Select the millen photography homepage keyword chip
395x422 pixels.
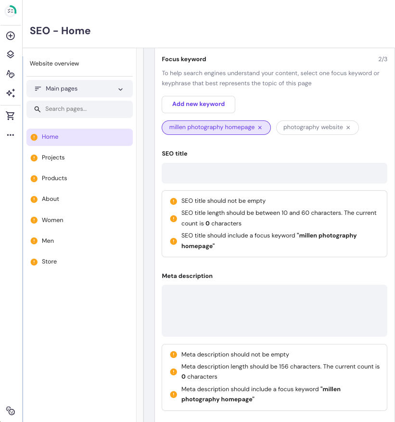pyautogui.click(x=212, y=128)
